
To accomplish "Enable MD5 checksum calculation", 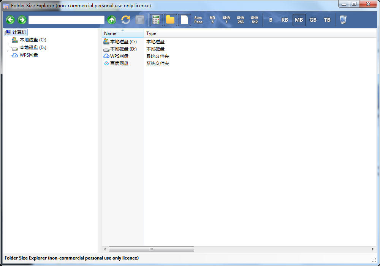I will 212,20.
